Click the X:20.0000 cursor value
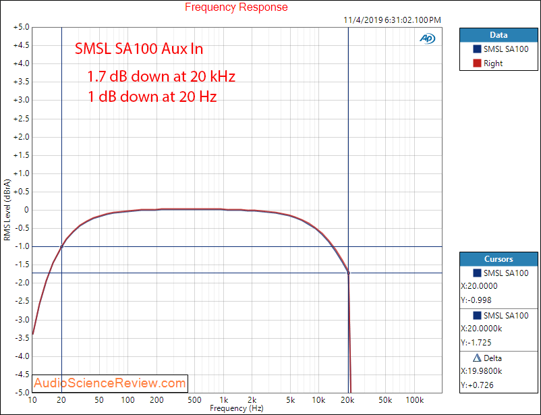The image size is (541, 415). [479, 286]
